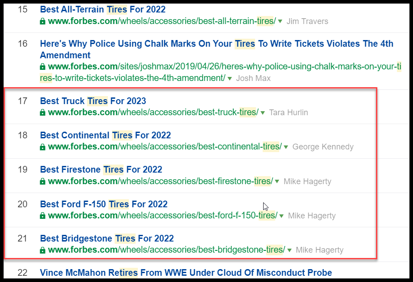Click the padlock icon beside best-all-terrain-tires URL

tap(43, 21)
